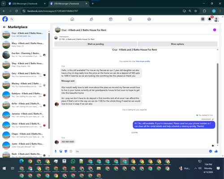Open the Friends icon in top navigation
Screen dimensions: 224x179
(91, 19)
